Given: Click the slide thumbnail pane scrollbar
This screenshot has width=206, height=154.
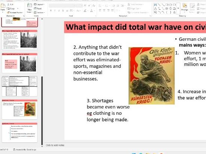Looking at the screenshot, I should (42, 111).
